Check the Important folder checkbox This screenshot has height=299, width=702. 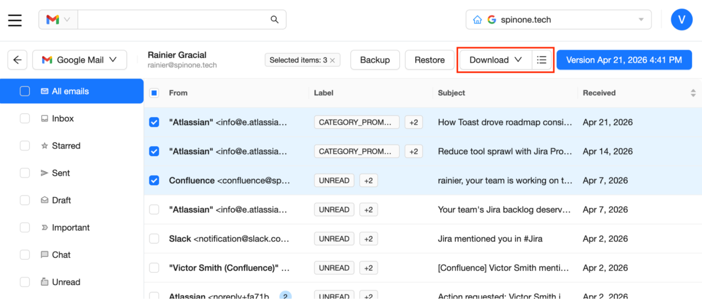point(25,227)
